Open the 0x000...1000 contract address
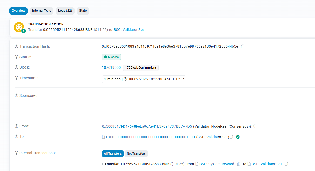This screenshot has height=171, width=315. (150, 137)
